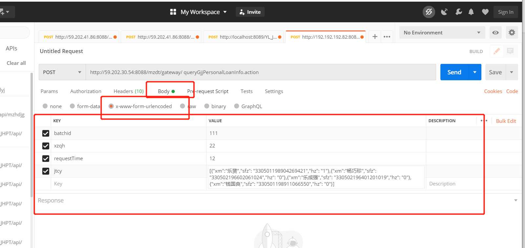
Task: Open the Cookies link
Action: [493, 91]
